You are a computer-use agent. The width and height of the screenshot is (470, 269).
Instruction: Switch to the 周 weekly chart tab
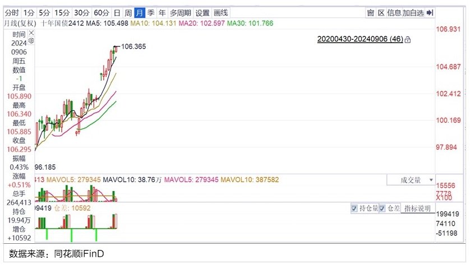pyautogui.click(x=128, y=12)
